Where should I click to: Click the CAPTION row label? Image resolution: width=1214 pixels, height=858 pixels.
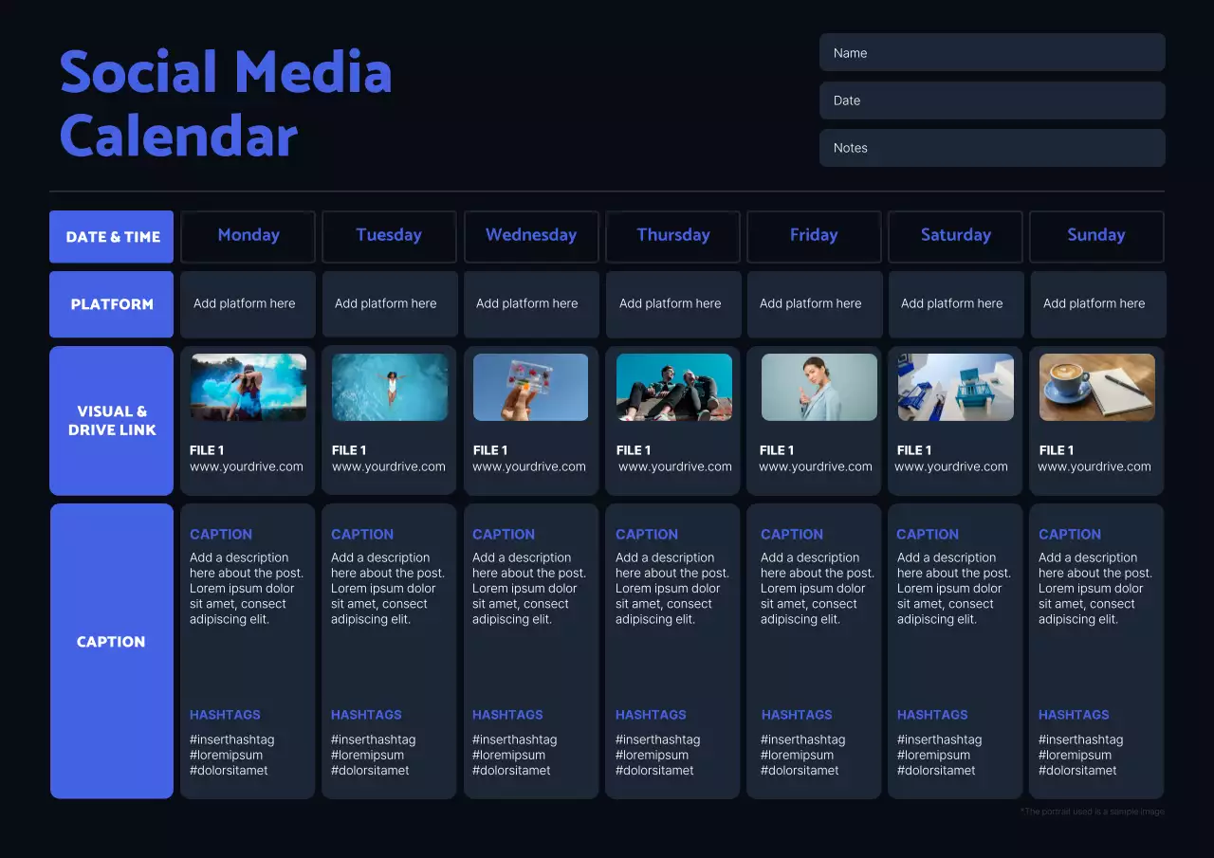point(111,641)
